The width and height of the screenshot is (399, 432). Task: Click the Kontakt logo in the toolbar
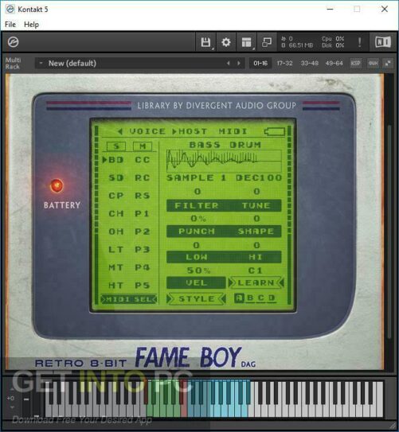[x=13, y=42]
